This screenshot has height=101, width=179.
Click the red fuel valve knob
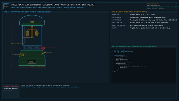click(x=43, y=48)
